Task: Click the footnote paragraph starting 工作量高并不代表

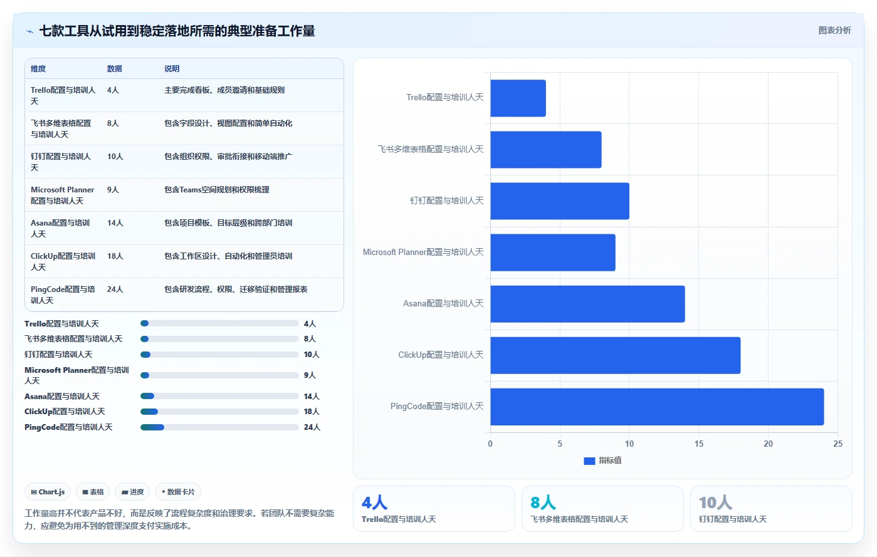Action: point(180,519)
